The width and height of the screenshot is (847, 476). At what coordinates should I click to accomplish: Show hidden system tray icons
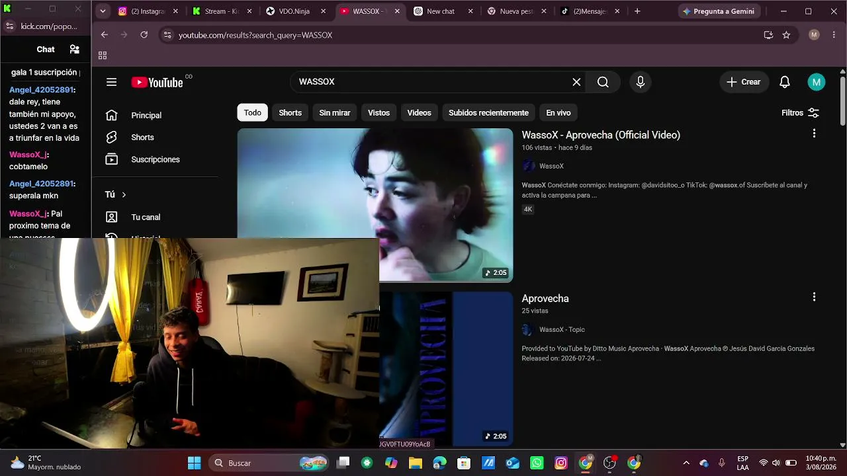[686, 463]
